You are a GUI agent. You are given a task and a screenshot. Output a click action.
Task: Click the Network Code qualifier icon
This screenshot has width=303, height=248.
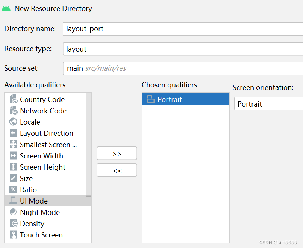[13, 111]
